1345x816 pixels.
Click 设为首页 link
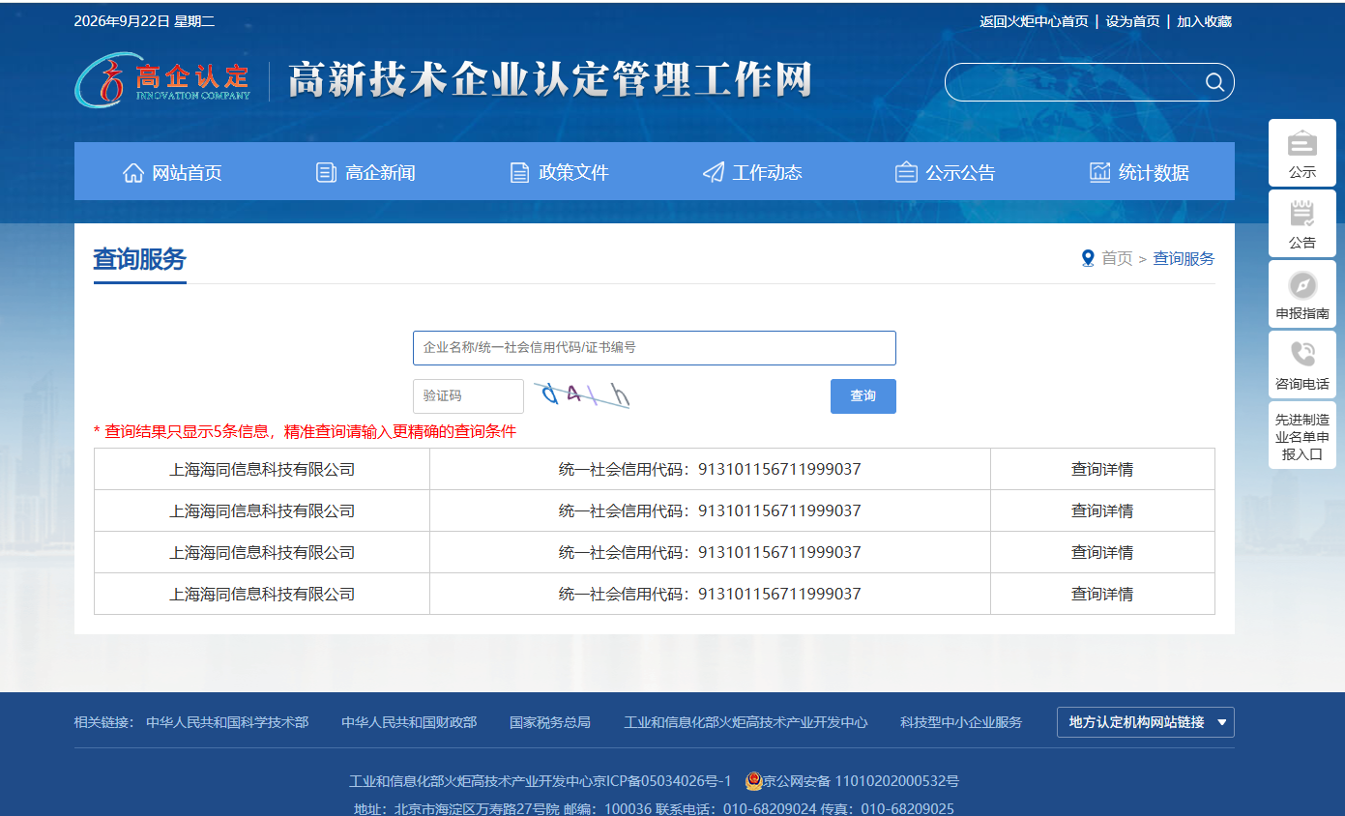1132,21
